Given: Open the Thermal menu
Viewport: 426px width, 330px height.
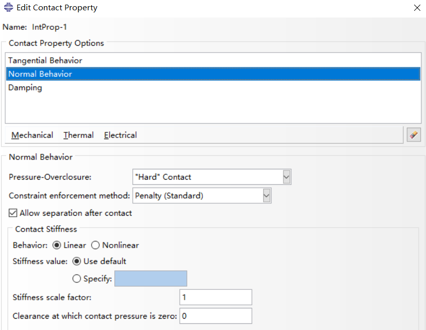Looking at the screenshot, I should 78,135.
